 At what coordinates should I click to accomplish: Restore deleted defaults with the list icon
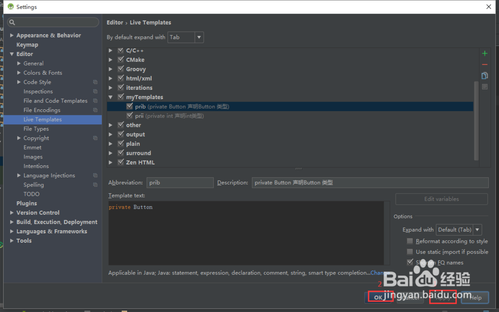click(485, 86)
